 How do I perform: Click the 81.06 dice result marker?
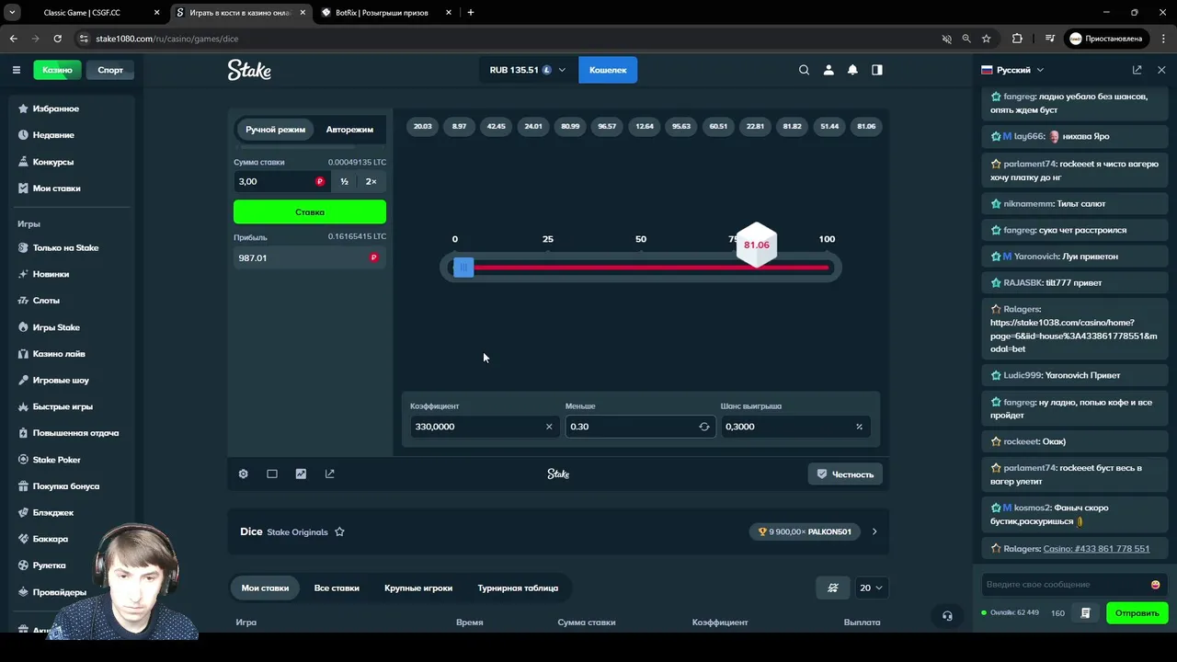(757, 245)
